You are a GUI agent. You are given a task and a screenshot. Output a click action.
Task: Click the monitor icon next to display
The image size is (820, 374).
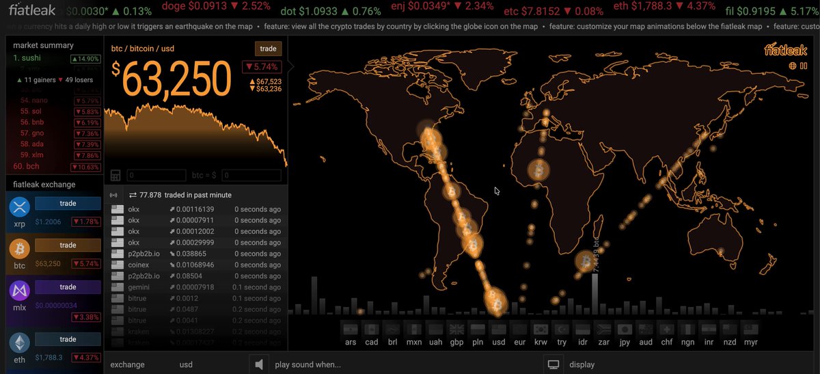pyautogui.click(x=553, y=364)
